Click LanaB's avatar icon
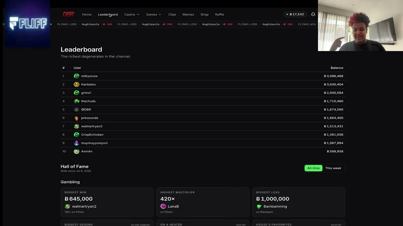 click(x=163, y=206)
